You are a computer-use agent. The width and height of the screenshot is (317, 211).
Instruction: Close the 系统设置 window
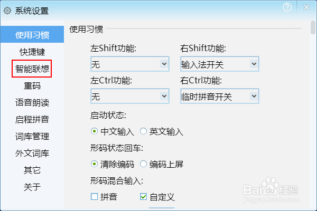click(306, 7)
